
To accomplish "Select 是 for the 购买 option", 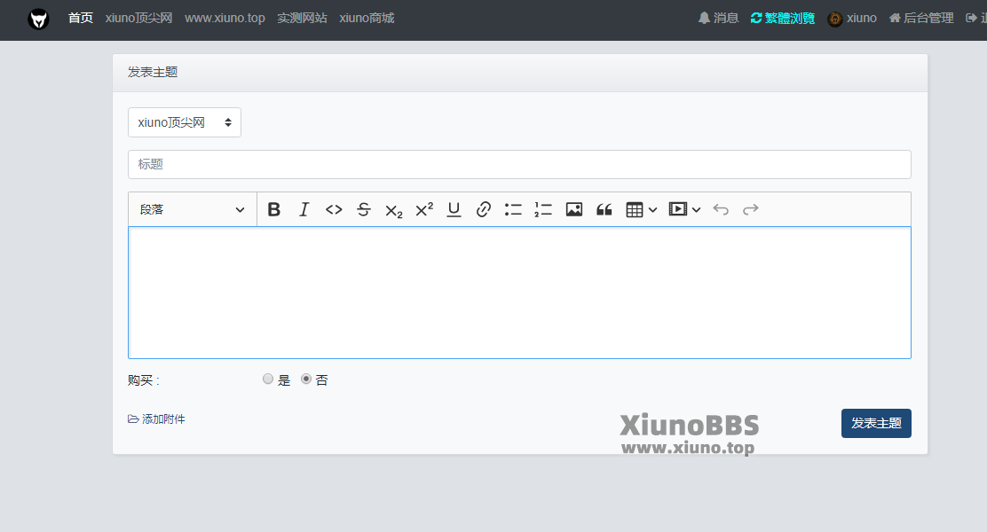I will coord(268,379).
